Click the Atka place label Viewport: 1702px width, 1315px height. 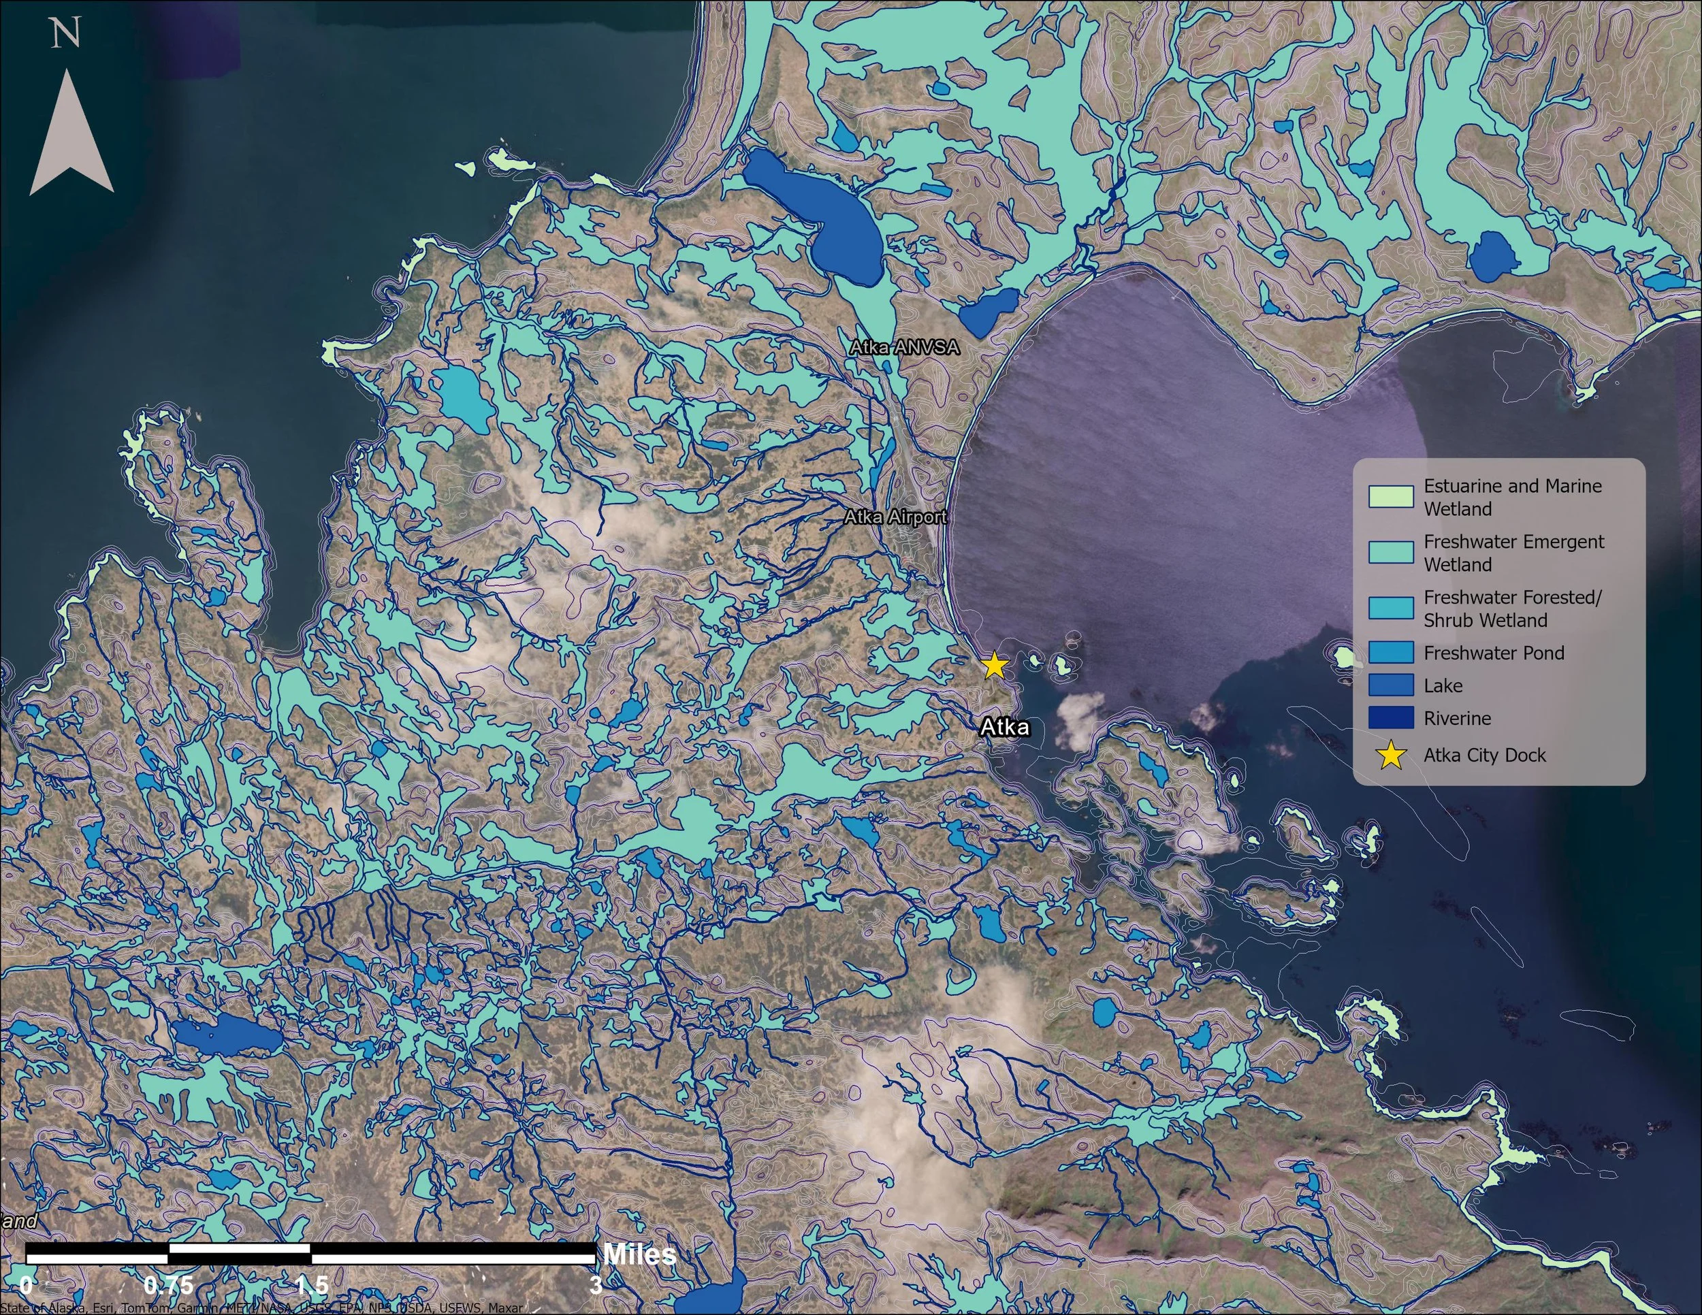tap(1007, 727)
